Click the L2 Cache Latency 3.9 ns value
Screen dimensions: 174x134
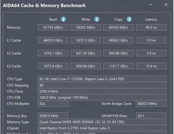(x=151, y=53)
